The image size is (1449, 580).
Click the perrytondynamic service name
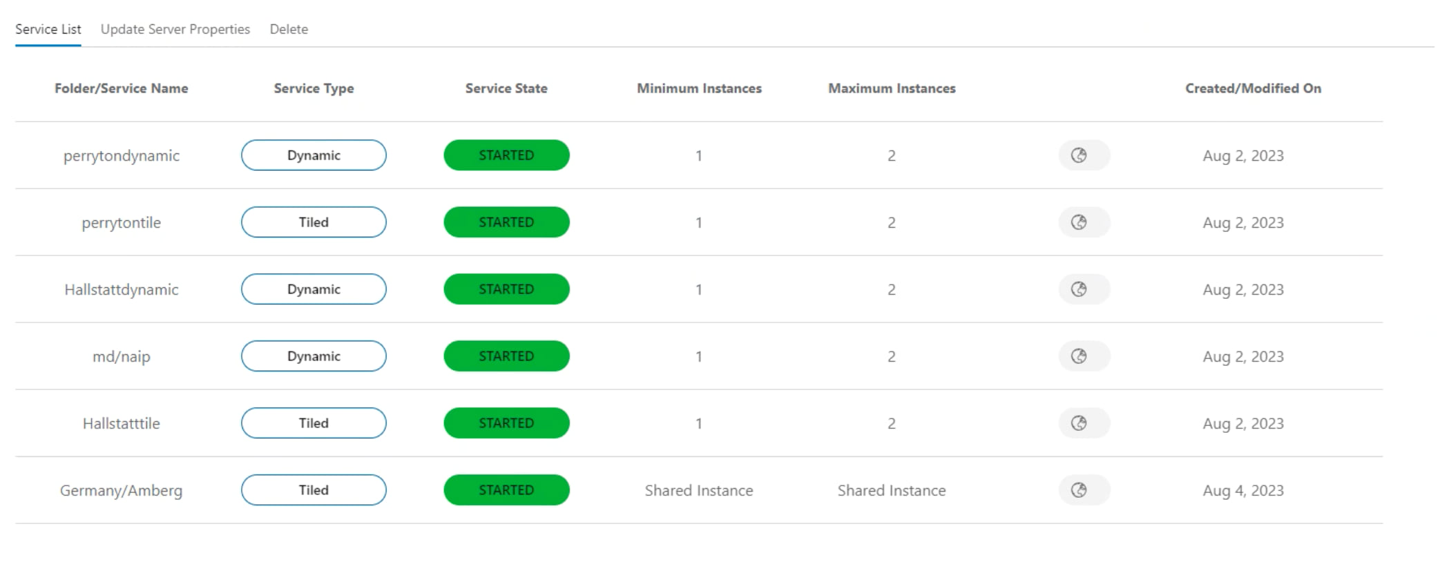122,155
